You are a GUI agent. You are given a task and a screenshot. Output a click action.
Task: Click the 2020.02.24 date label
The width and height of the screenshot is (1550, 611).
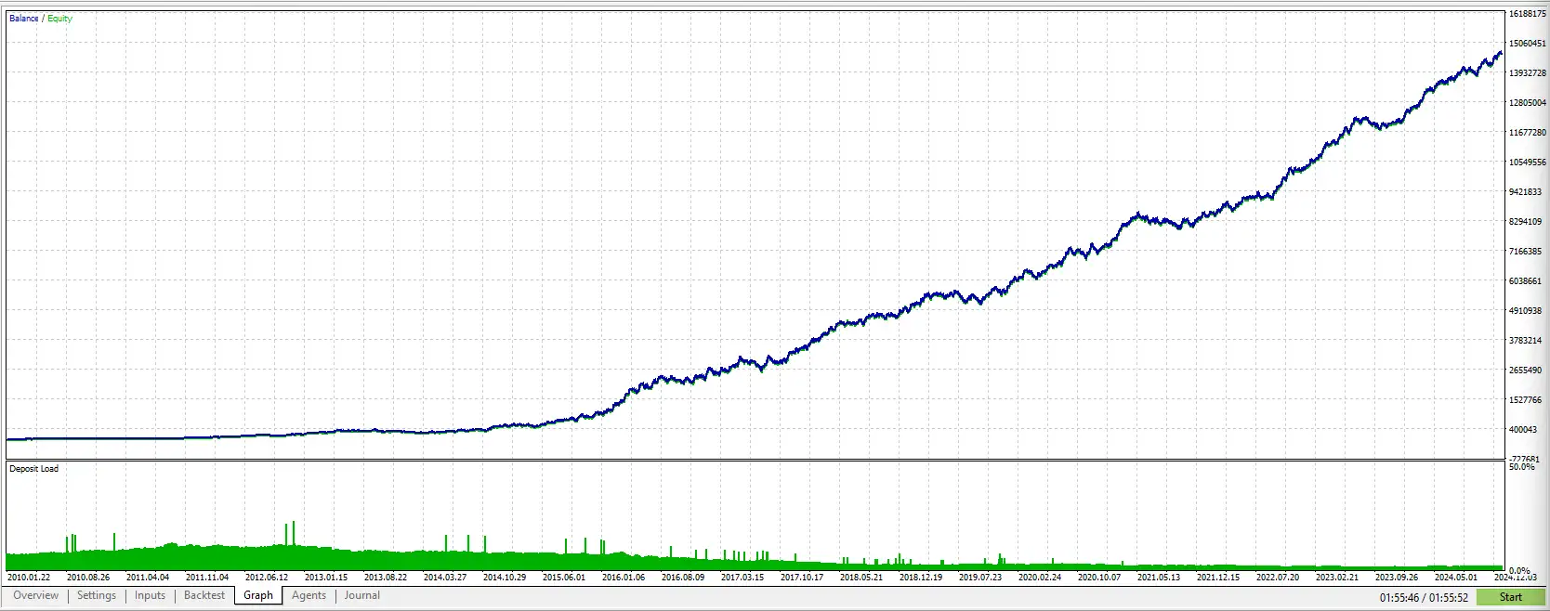pyautogui.click(x=1039, y=578)
